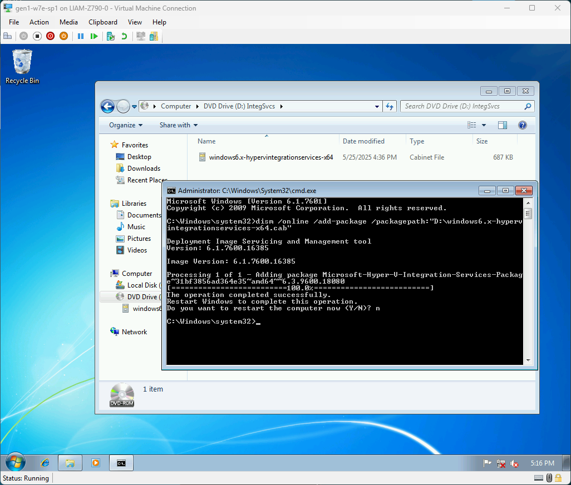Image resolution: width=571 pixels, height=485 pixels.
Task: Toggle the preview pane button
Action: 503,125
